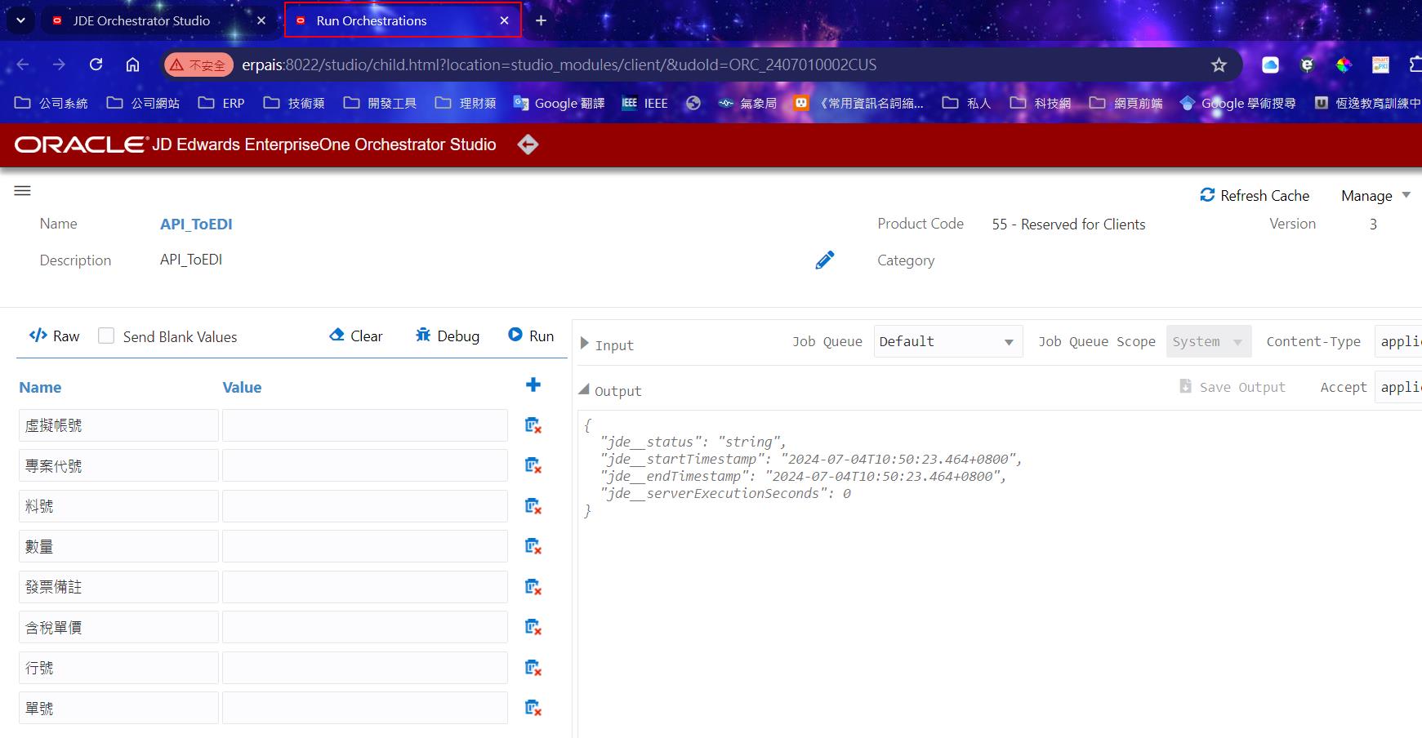Open the browser tab search dropdown
1422x738 pixels.
20,20
